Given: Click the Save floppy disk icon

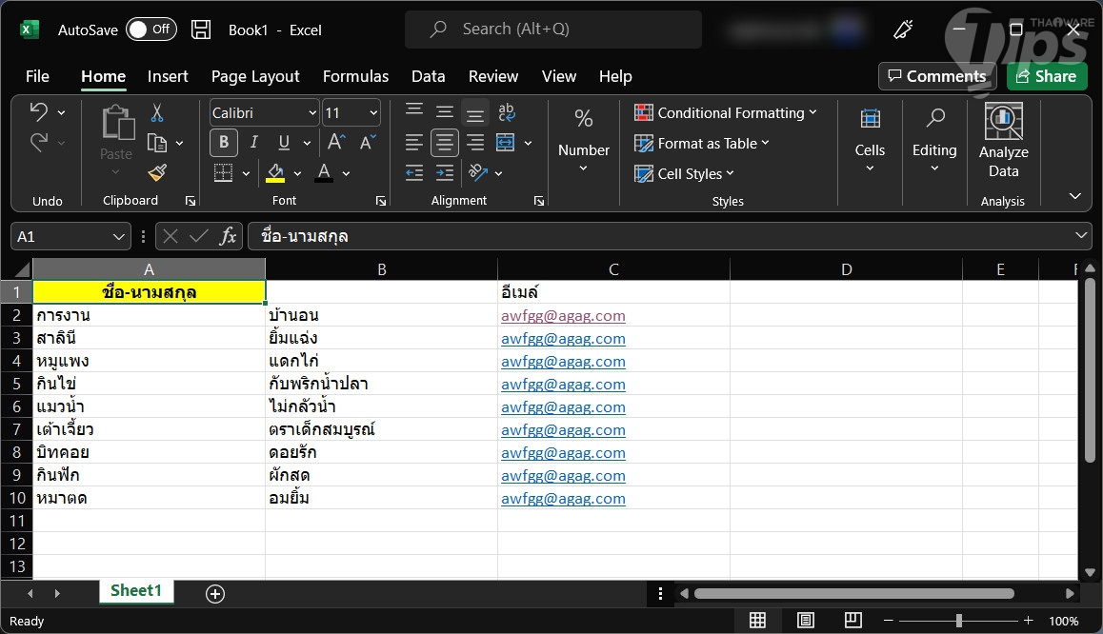Looking at the screenshot, I should pyautogui.click(x=201, y=30).
